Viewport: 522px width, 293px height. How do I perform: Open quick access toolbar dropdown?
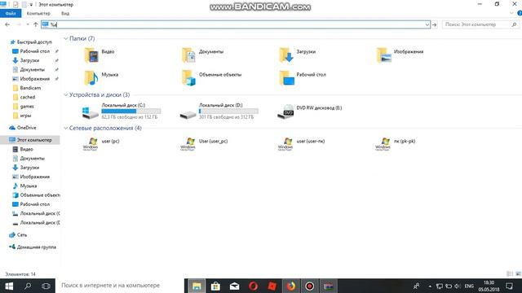(x=31, y=5)
